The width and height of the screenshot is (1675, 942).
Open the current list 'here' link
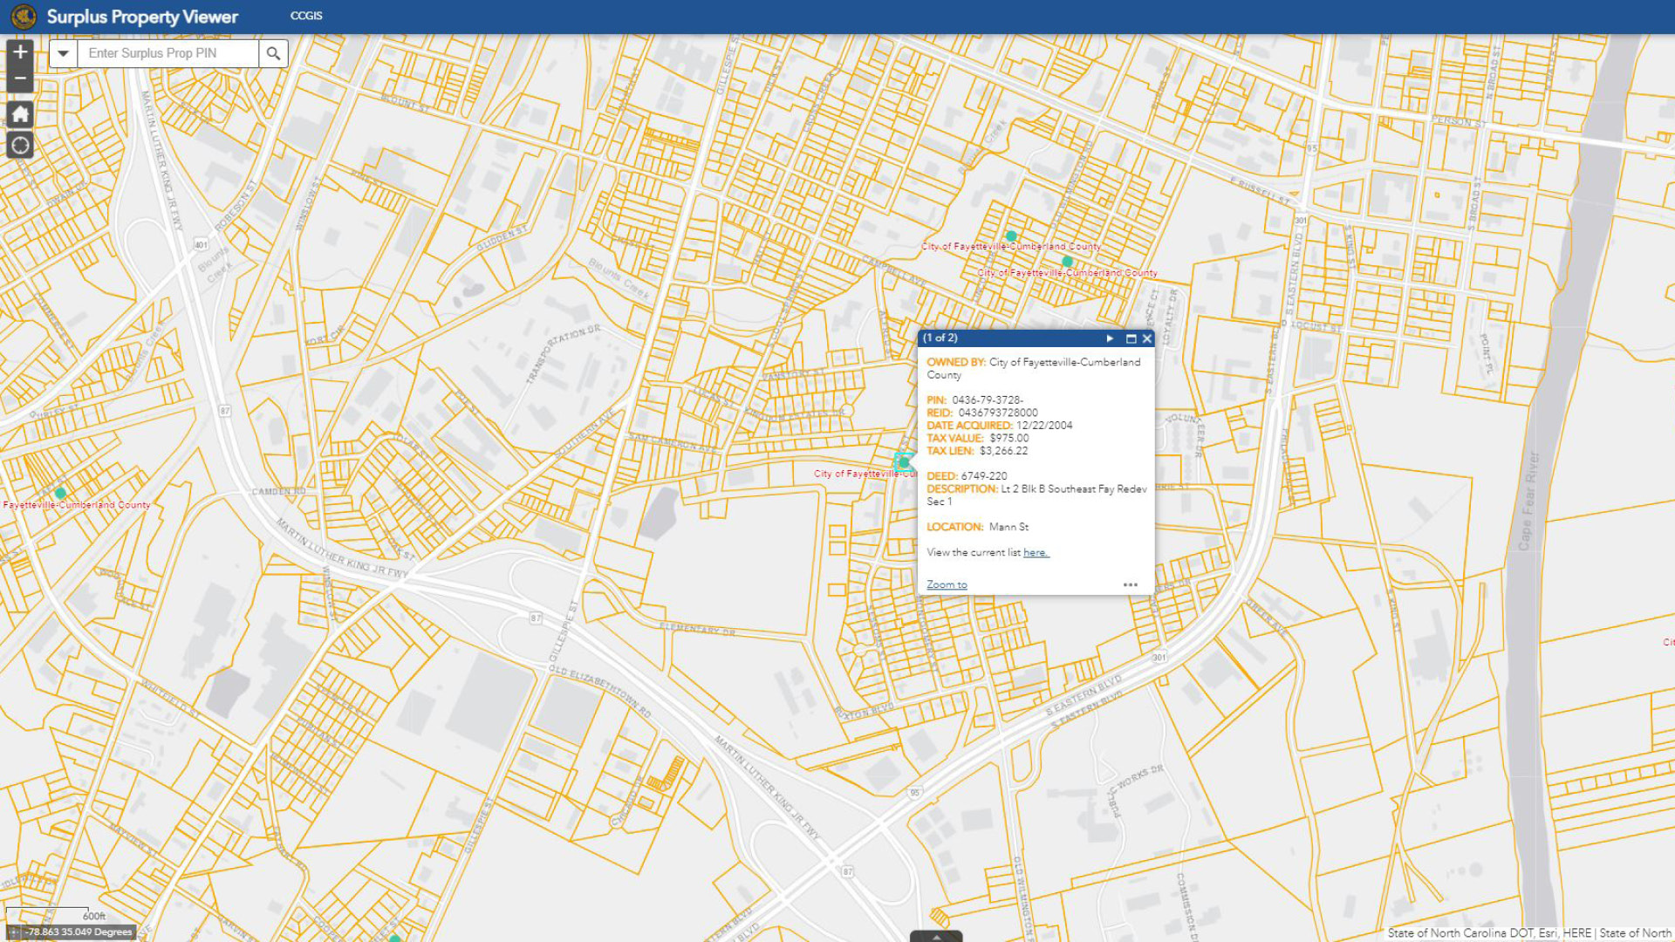(x=1036, y=552)
